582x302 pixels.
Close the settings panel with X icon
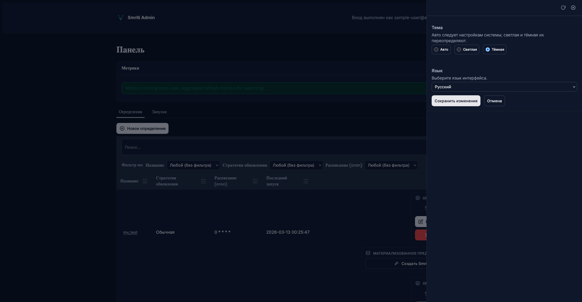pos(573,8)
